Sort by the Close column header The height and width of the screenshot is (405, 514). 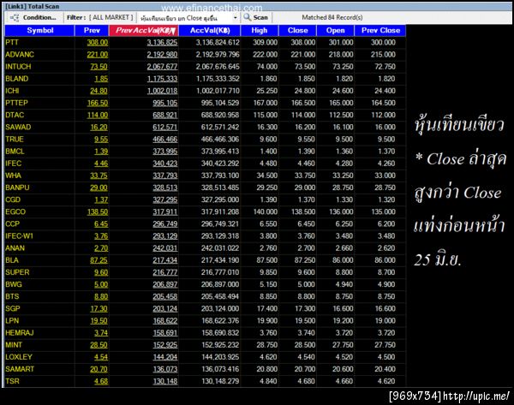[x=297, y=31]
